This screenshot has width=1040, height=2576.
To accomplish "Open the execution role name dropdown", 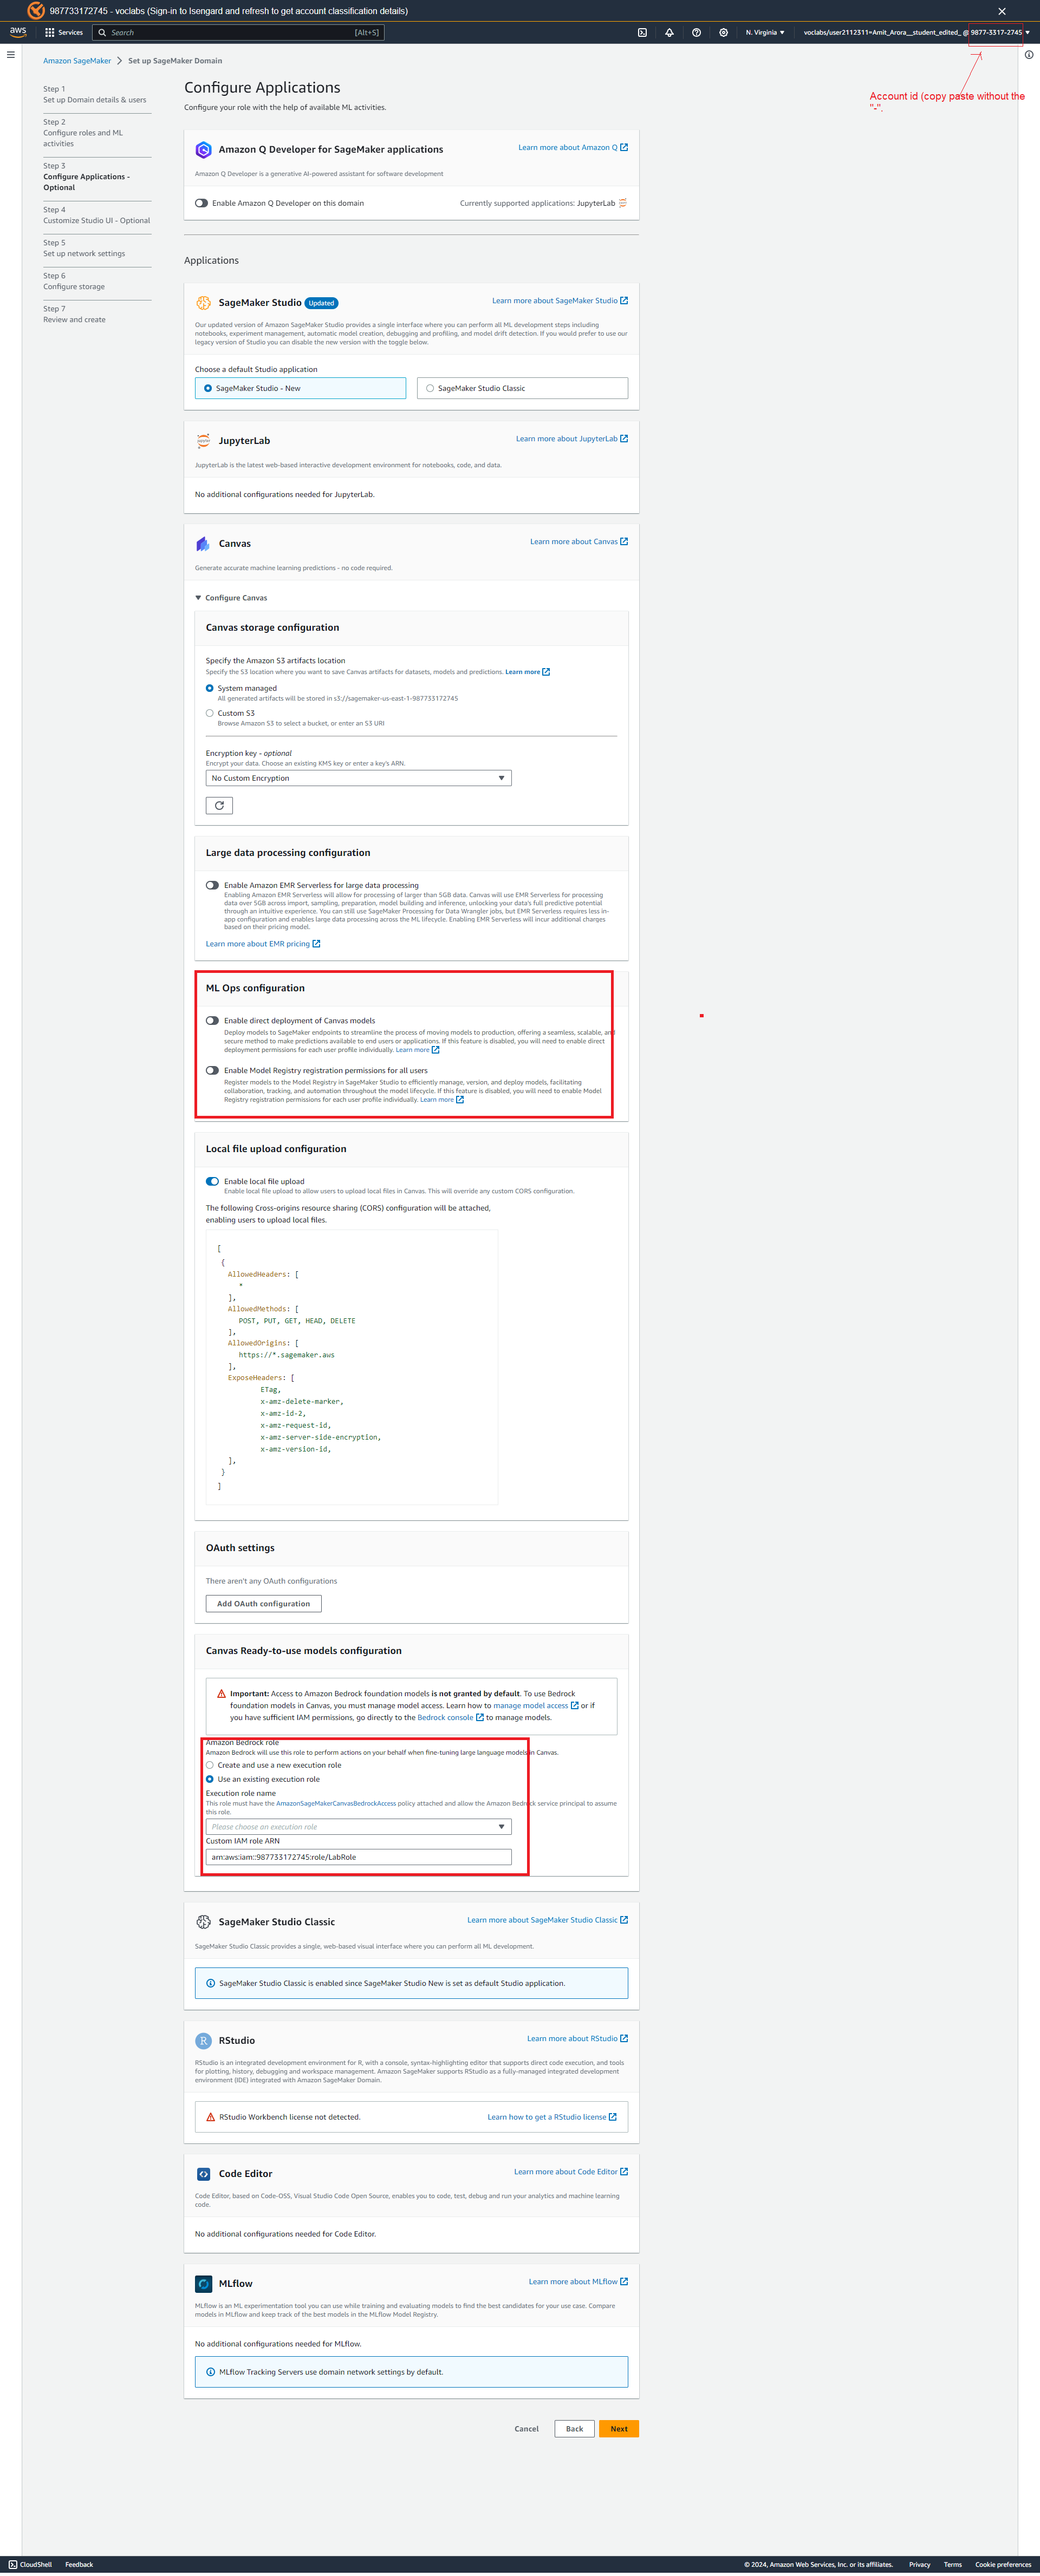I will click(359, 1826).
